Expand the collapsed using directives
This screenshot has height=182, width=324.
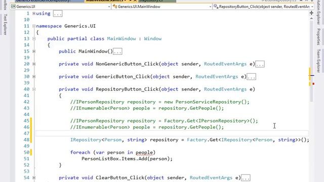pos(34,14)
